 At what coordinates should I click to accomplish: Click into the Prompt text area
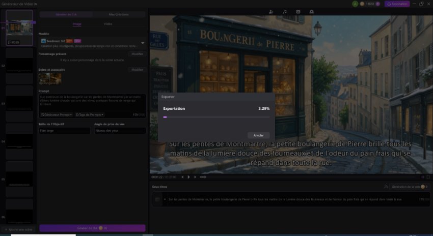pyautogui.click(x=92, y=103)
